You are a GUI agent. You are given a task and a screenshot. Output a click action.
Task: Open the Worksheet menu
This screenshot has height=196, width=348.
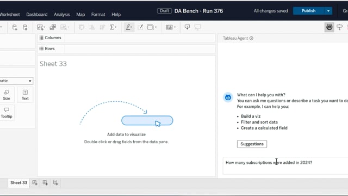(x=10, y=15)
